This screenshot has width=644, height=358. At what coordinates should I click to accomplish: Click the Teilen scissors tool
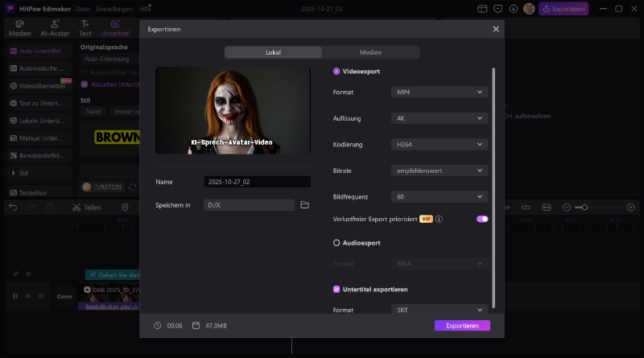pos(87,208)
